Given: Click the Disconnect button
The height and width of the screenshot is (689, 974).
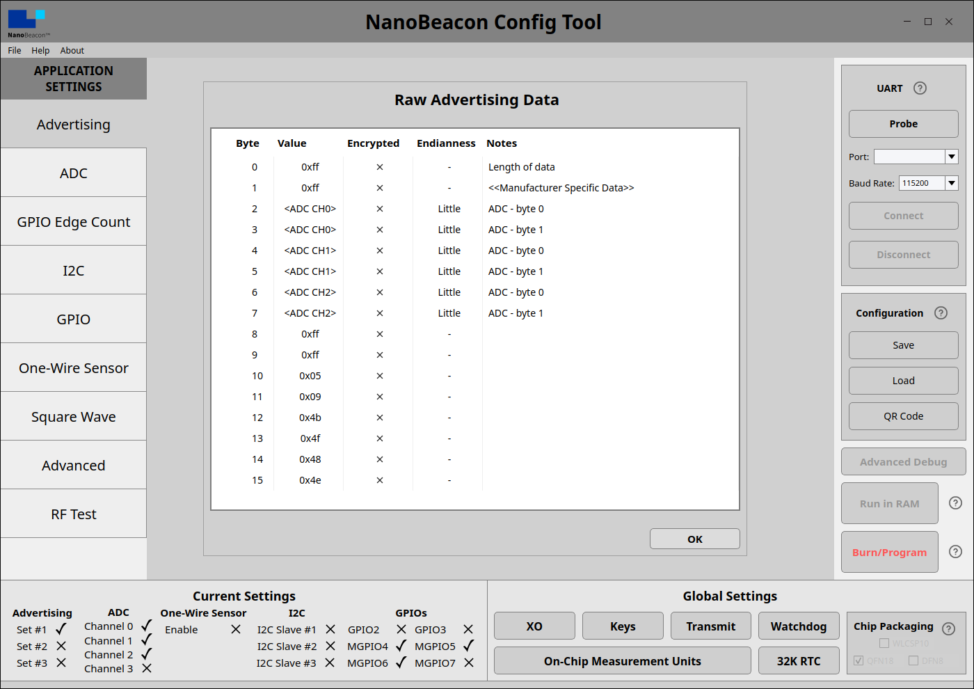Looking at the screenshot, I should coord(904,255).
